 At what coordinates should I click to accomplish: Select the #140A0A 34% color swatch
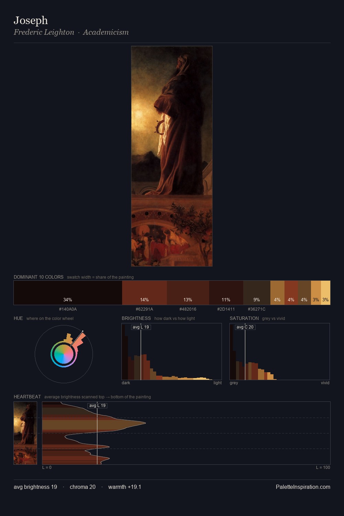[x=68, y=293]
